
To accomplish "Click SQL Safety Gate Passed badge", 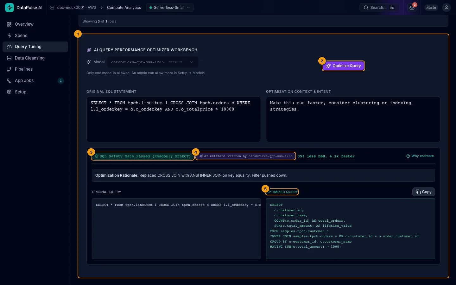I will [x=143, y=156].
